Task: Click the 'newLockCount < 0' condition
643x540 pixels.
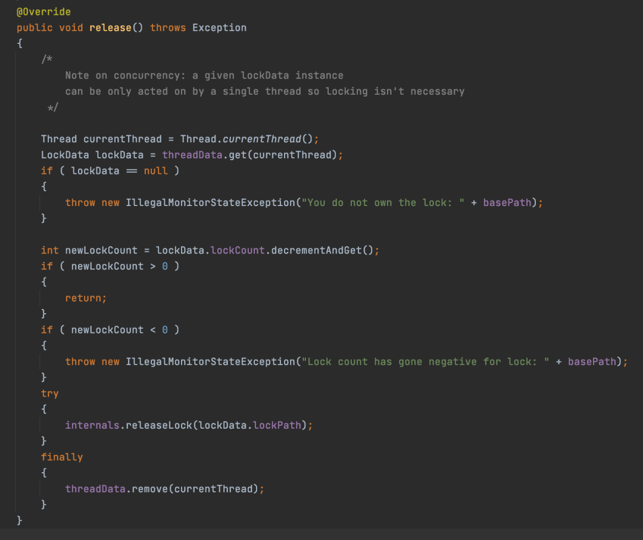Action: [119, 330]
